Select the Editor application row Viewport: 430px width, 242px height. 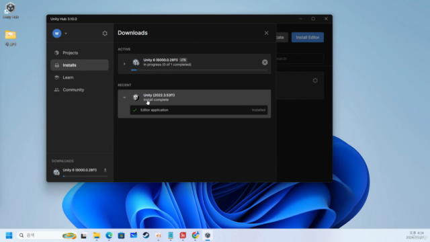click(199, 110)
